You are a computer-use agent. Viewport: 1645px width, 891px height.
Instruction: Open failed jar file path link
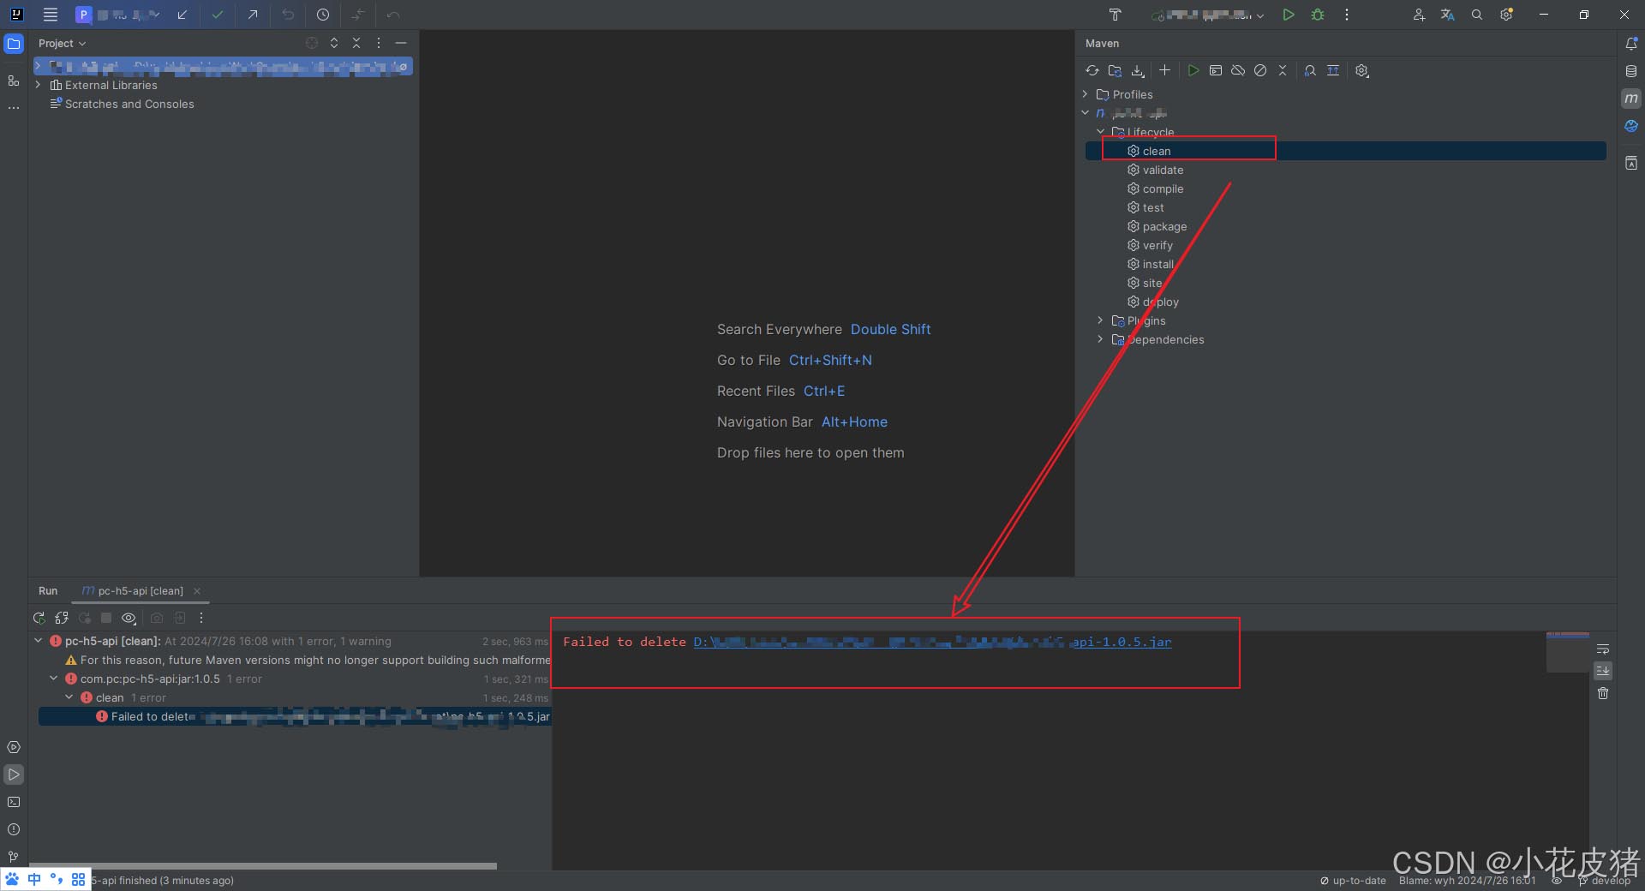(932, 643)
